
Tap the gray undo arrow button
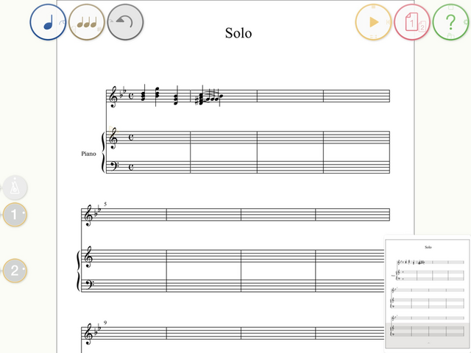click(x=125, y=22)
